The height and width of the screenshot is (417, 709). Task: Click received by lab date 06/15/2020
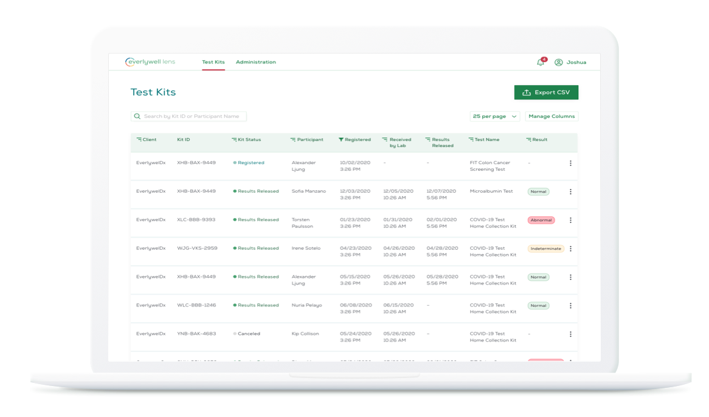coord(399,305)
